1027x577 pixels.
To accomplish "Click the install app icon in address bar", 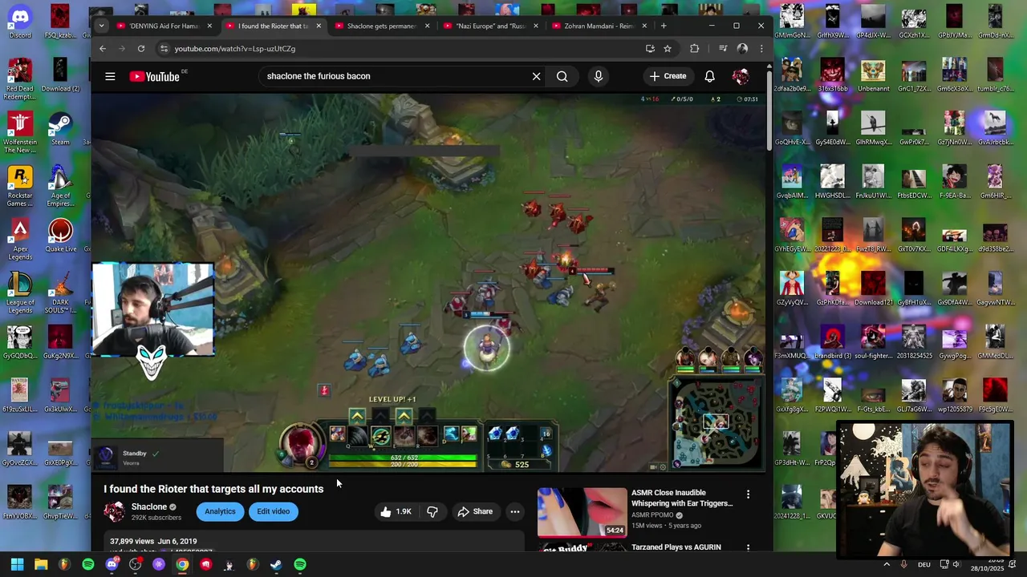I will (650, 49).
